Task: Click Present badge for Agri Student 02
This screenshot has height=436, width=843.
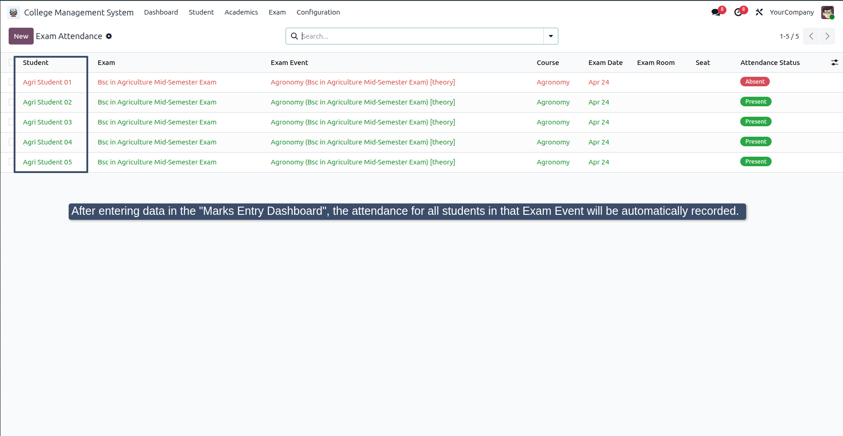Action: (x=756, y=102)
